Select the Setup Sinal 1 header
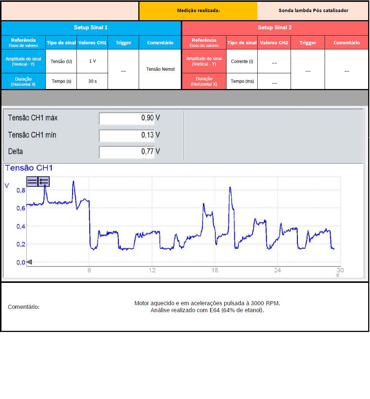 (x=91, y=28)
